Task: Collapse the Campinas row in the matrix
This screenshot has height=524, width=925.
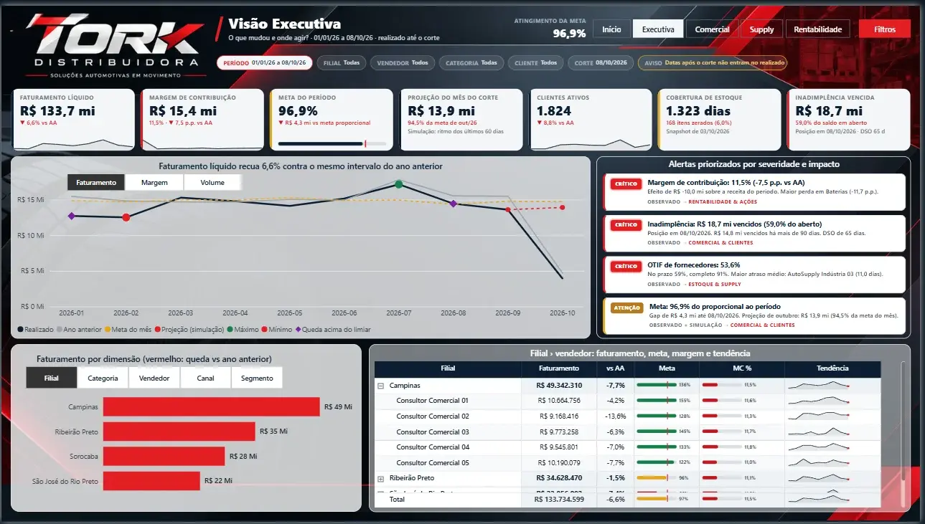Action: (380, 386)
